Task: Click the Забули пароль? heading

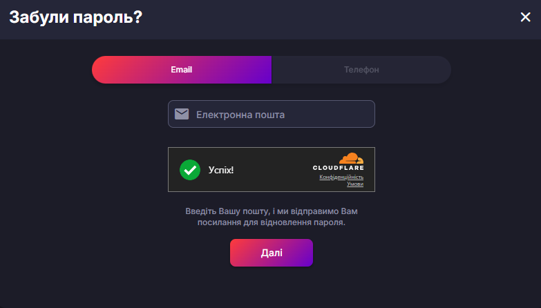Action: 75,17
